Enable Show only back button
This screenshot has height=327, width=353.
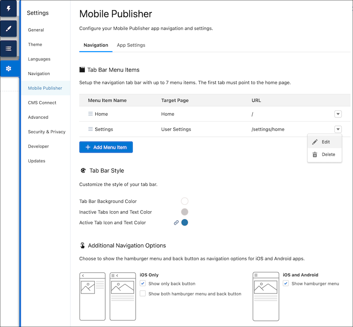143,283
